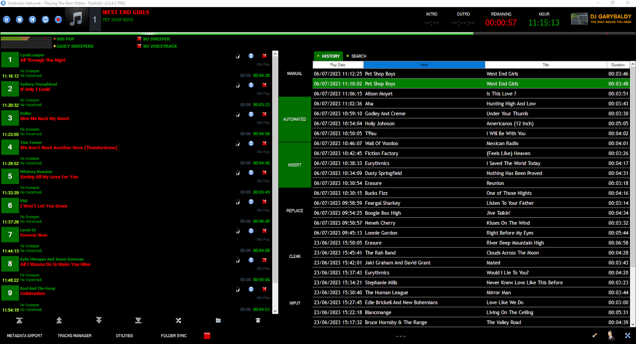Click the red record button
Image resolution: width=636 pixels, height=344 pixels.
point(58,19)
